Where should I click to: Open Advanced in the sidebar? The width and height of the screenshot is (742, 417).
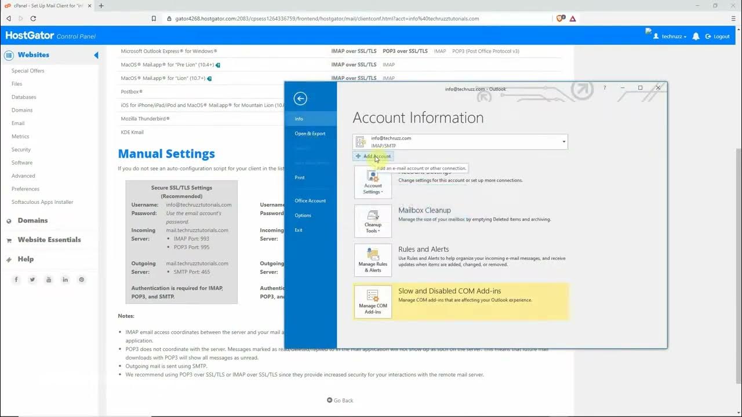(x=23, y=175)
